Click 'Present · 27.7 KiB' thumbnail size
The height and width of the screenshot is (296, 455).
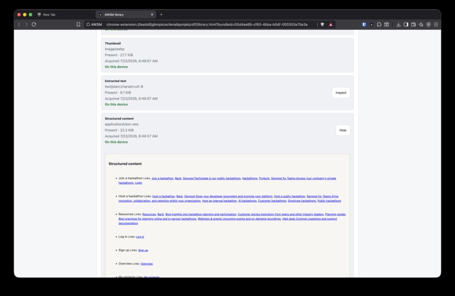[119, 55]
